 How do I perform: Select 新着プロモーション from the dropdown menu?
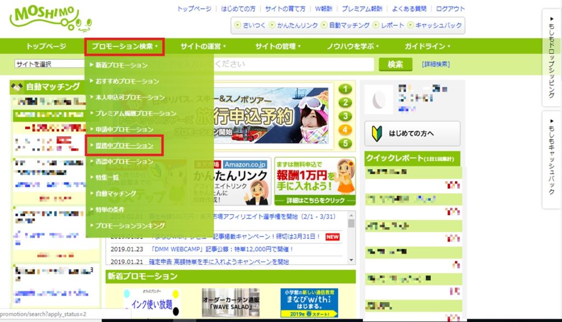pyautogui.click(x=121, y=65)
